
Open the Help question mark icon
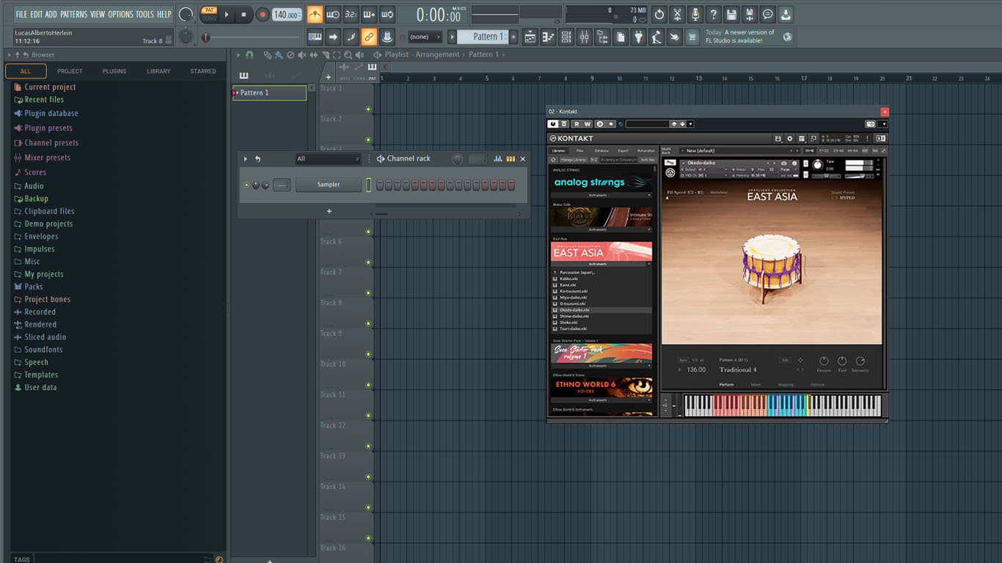point(713,15)
